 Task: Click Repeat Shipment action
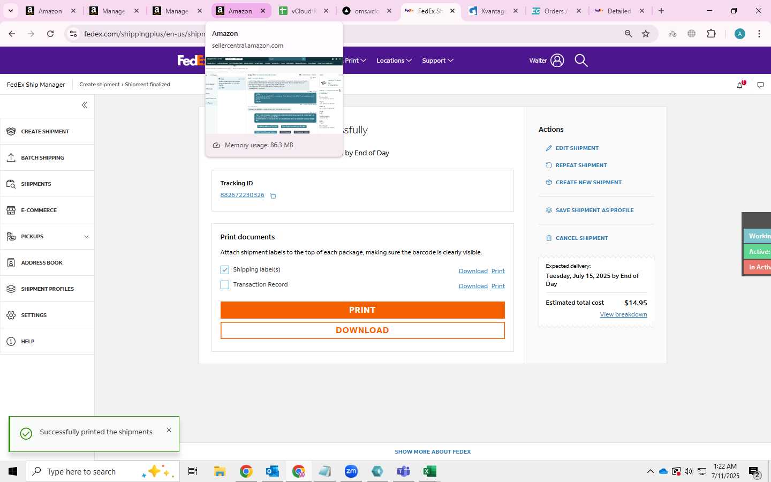(576, 165)
